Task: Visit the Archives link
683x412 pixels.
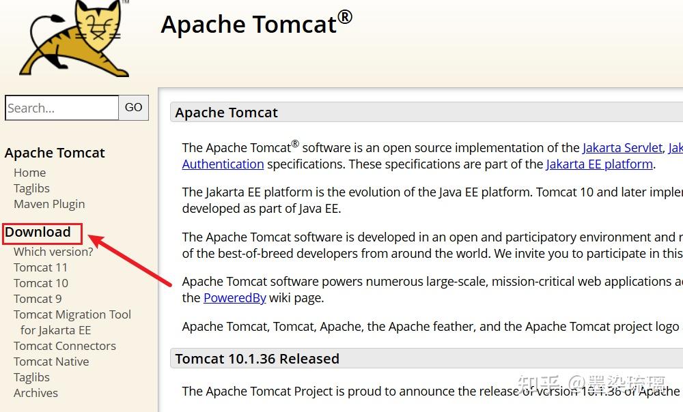Action: pyautogui.click(x=36, y=393)
